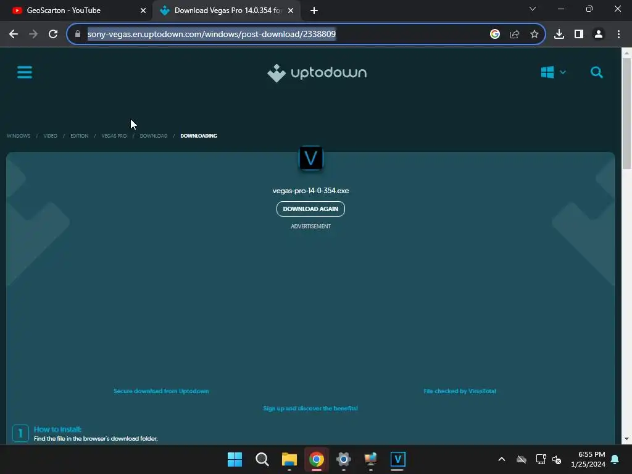Open the computer monitor app in the taskbar
This screenshot has width=632, height=474.
pos(371,459)
